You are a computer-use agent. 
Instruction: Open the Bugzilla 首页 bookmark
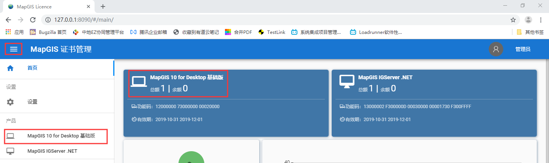click(x=48, y=32)
